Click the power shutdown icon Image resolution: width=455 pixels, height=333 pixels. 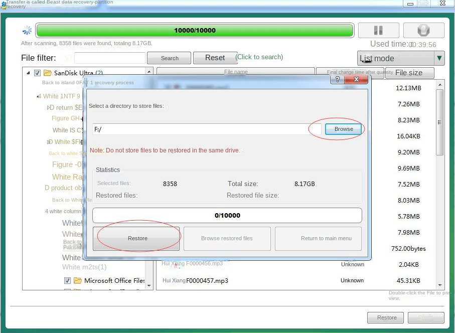tap(424, 30)
